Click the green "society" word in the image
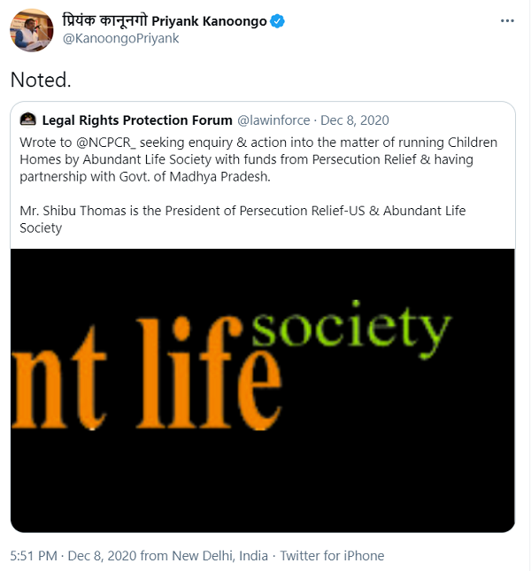This screenshot has width=531, height=571. (350, 330)
